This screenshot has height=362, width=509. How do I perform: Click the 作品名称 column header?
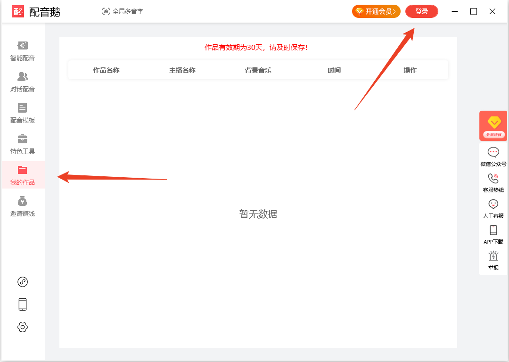coord(106,70)
